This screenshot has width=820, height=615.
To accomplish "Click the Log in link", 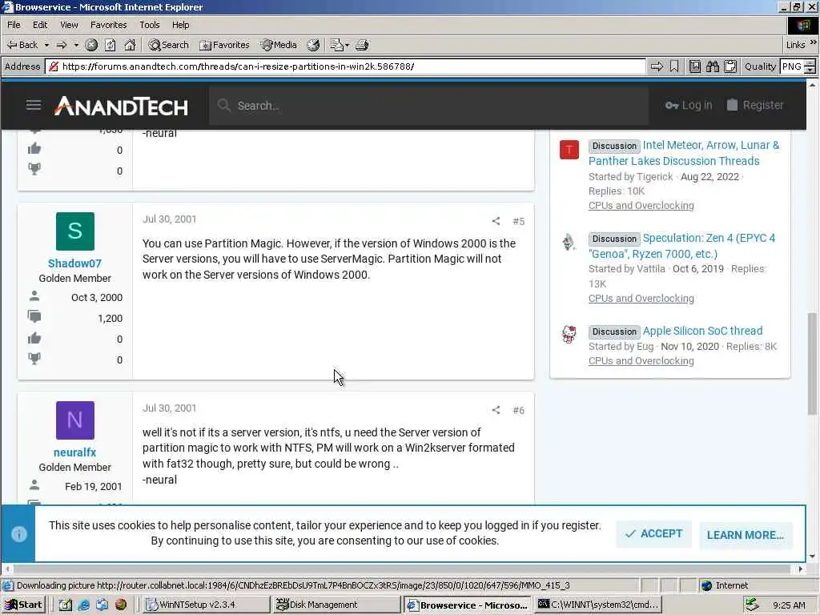I will [x=689, y=105].
